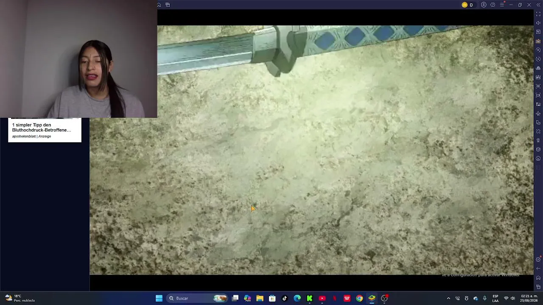Open the multi-window tab icon in top bar
Image resolution: width=543 pixels, height=305 pixels.
(168, 5)
